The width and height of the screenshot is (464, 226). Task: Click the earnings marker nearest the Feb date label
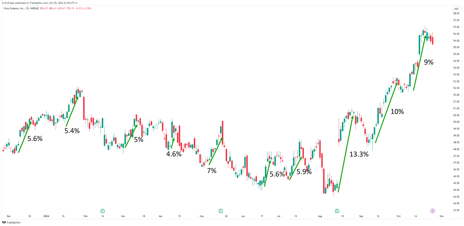pos(102,211)
